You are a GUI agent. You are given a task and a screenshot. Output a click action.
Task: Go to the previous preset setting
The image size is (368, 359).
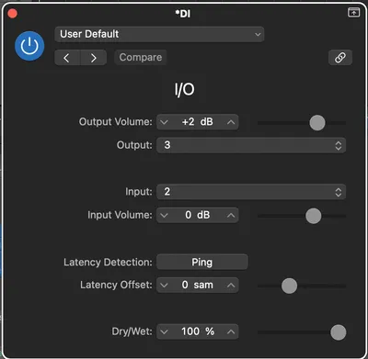[67, 58]
